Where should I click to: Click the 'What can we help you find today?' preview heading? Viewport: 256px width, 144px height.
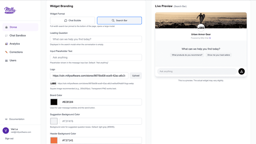pos(201,49)
